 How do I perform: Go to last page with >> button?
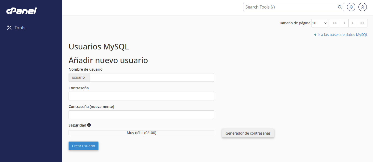click(362, 23)
